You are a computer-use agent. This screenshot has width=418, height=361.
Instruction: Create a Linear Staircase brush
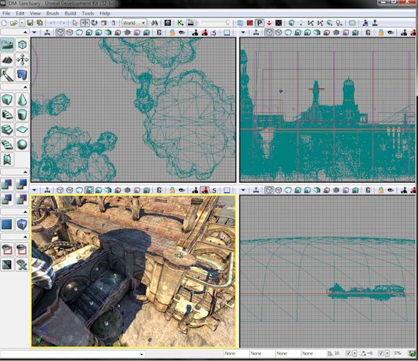click(7, 130)
